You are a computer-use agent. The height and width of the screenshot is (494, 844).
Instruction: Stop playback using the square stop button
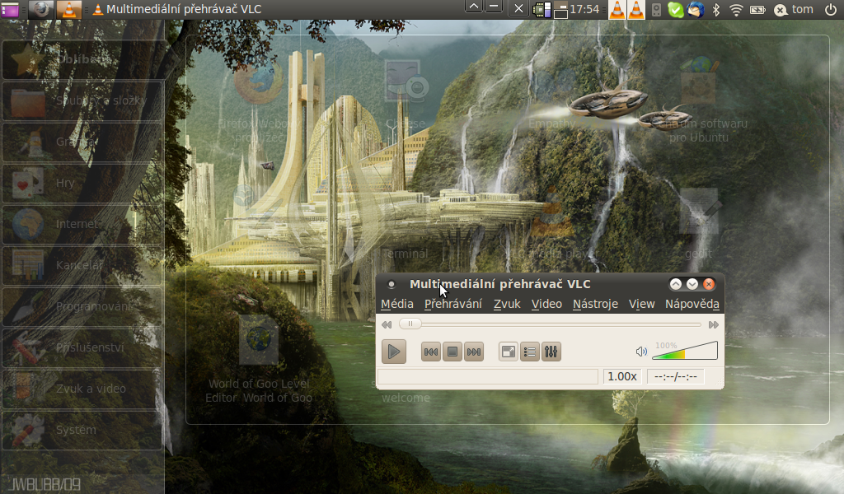click(x=452, y=352)
